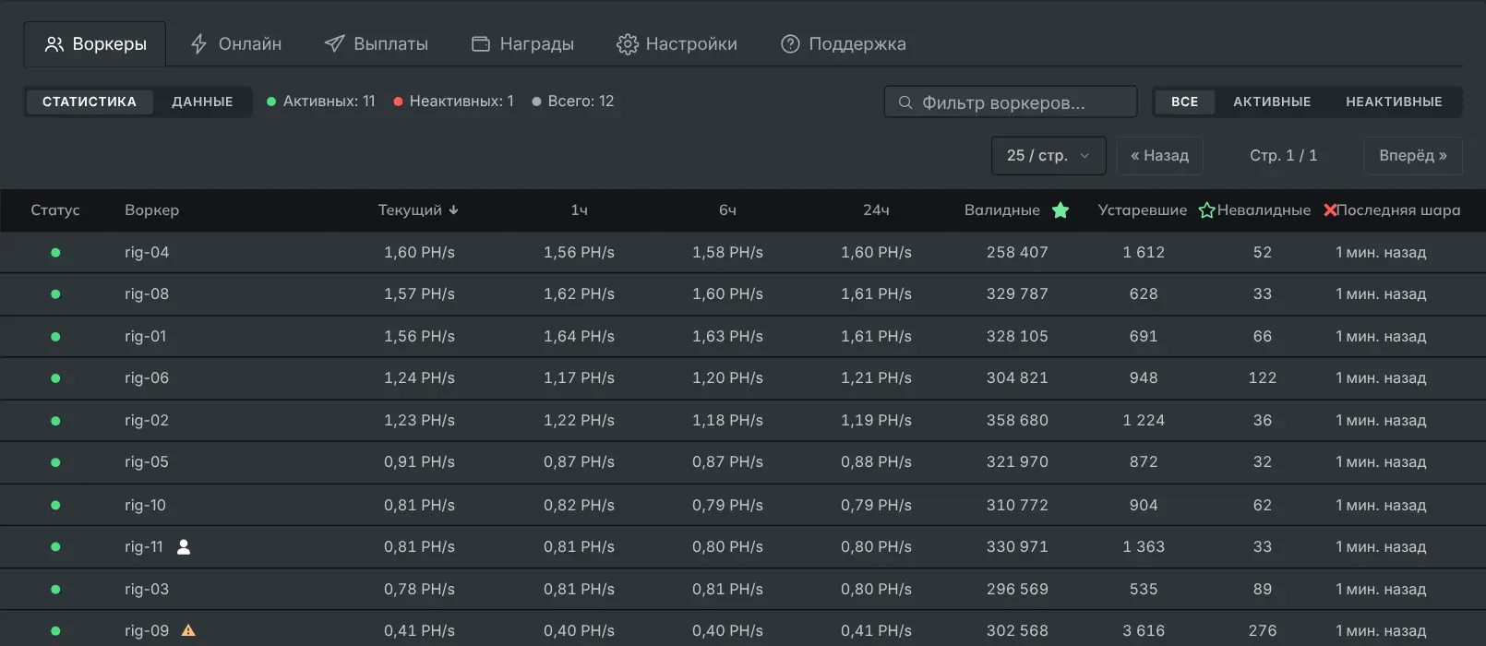
Task: Click the « Назад pagination button
Action: (1159, 155)
